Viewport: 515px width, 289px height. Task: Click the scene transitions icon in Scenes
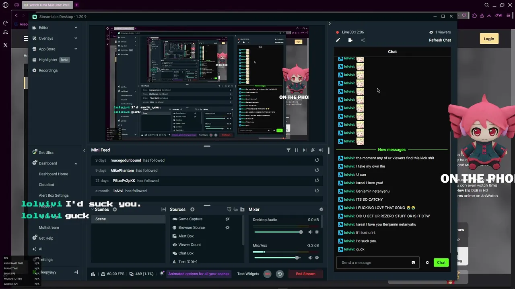(x=163, y=210)
